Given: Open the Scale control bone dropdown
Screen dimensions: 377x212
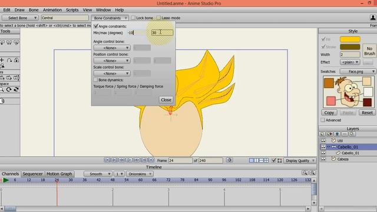Looking at the screenshot, I should coord(112,73).
